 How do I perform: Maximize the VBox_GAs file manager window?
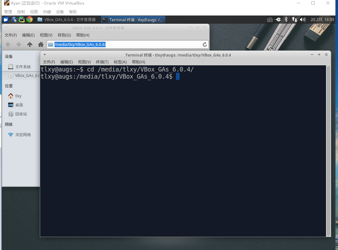(198, 28)
